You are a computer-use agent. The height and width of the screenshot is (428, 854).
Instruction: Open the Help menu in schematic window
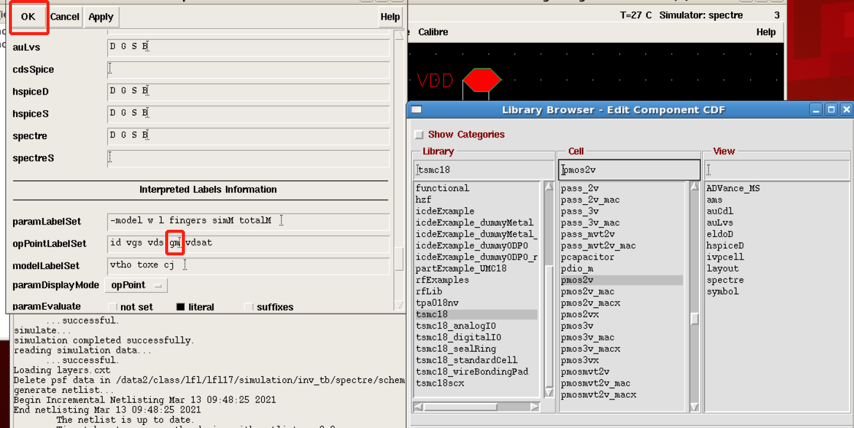point(766,32)
